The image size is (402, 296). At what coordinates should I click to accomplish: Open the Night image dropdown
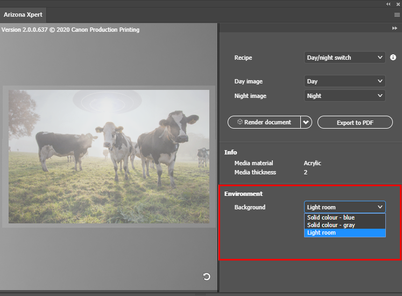point(344,96)
